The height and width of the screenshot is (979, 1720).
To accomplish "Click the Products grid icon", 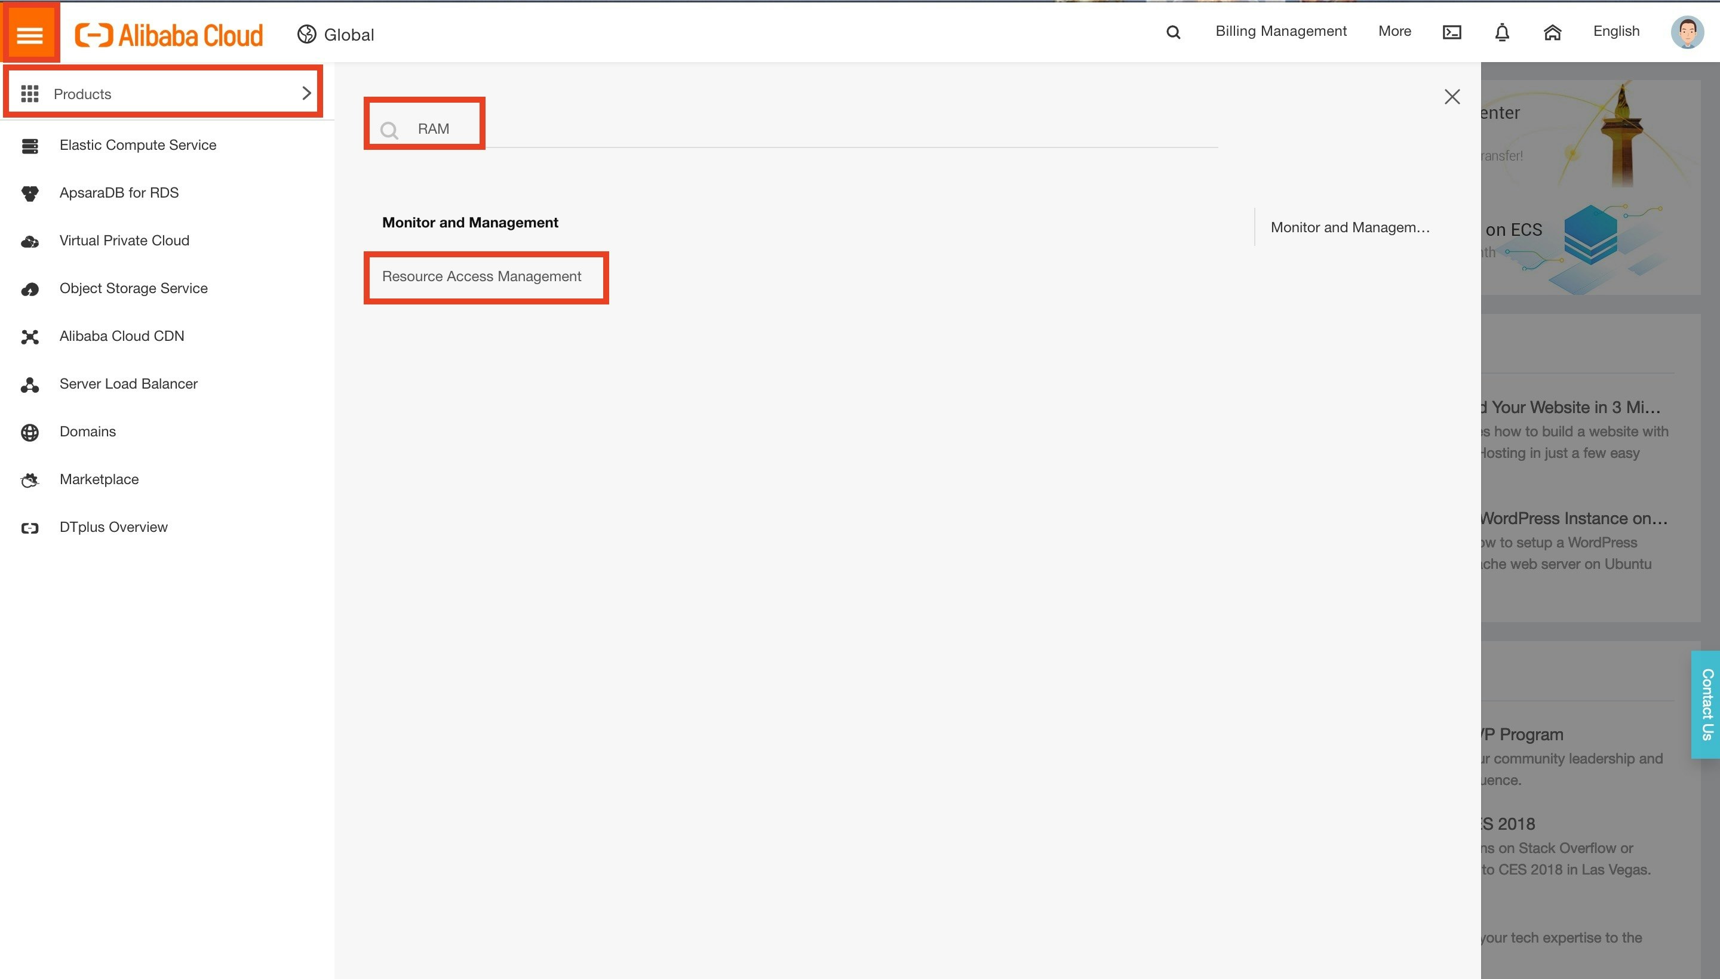I will coord(30,94).
